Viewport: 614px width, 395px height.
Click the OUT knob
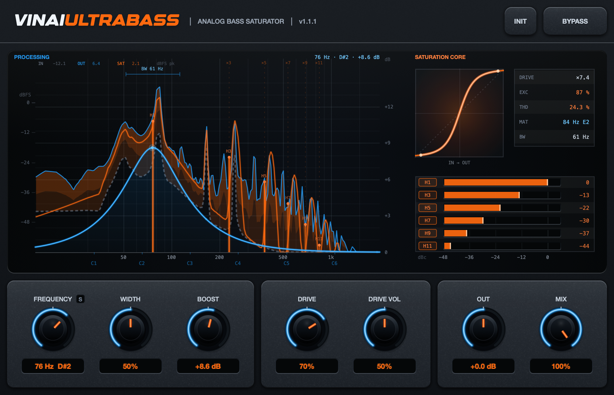coord(483,329)
